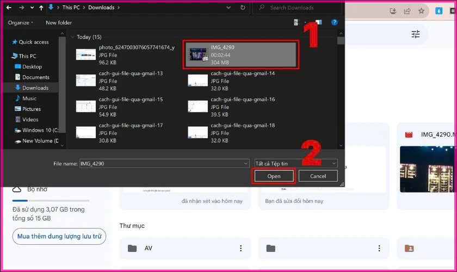Go back in file dialog navigation
Image resolution: width=457 pixels, height=272 pixels.
[x=9, y=8]
